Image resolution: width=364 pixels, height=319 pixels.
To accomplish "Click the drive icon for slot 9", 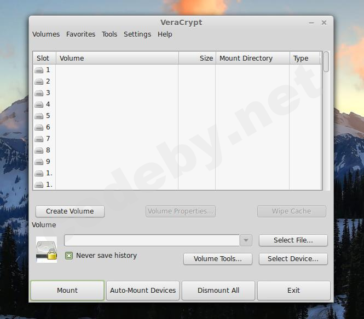I will (39, 162).
